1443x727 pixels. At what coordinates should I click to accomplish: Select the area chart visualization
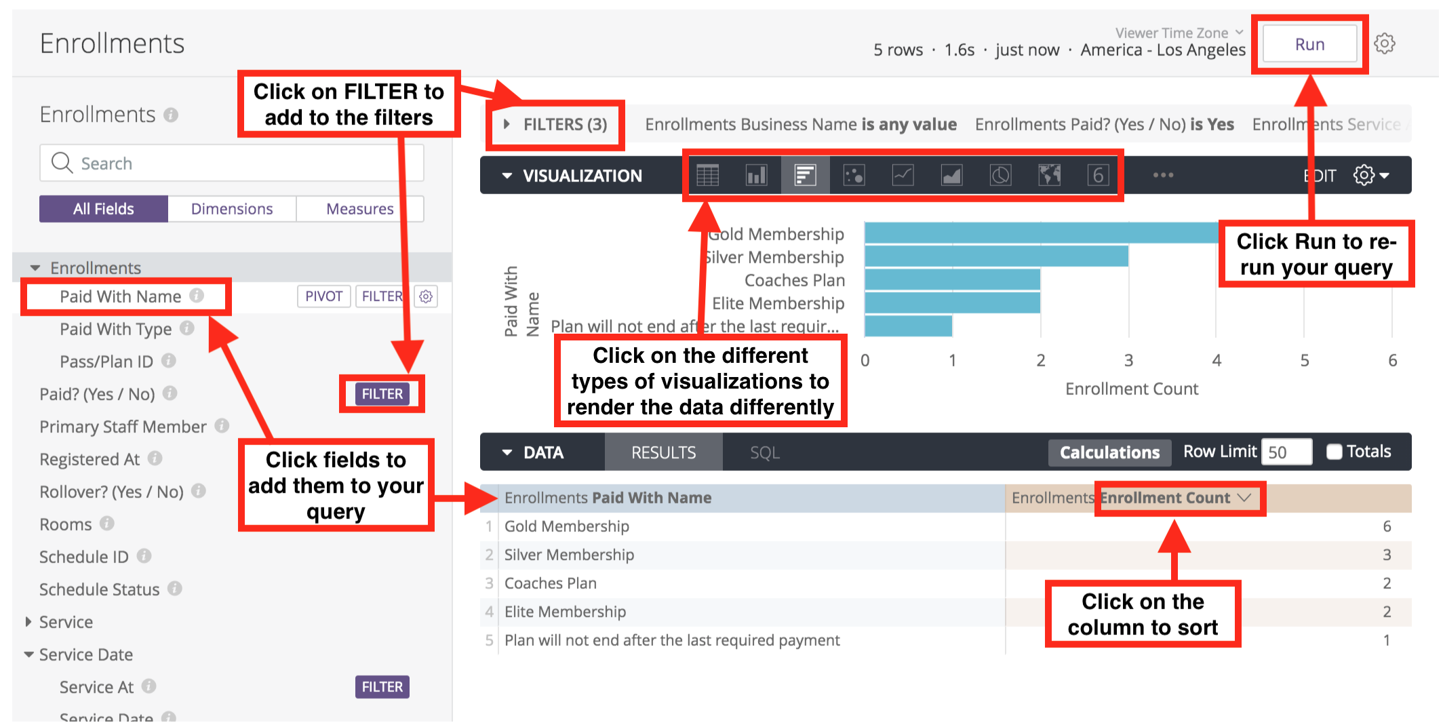pyautogui.click(x=951, y=176)
